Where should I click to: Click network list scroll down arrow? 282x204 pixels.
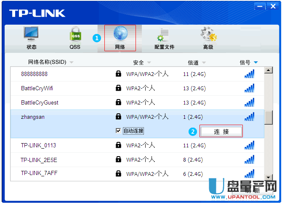pos(269,178)
